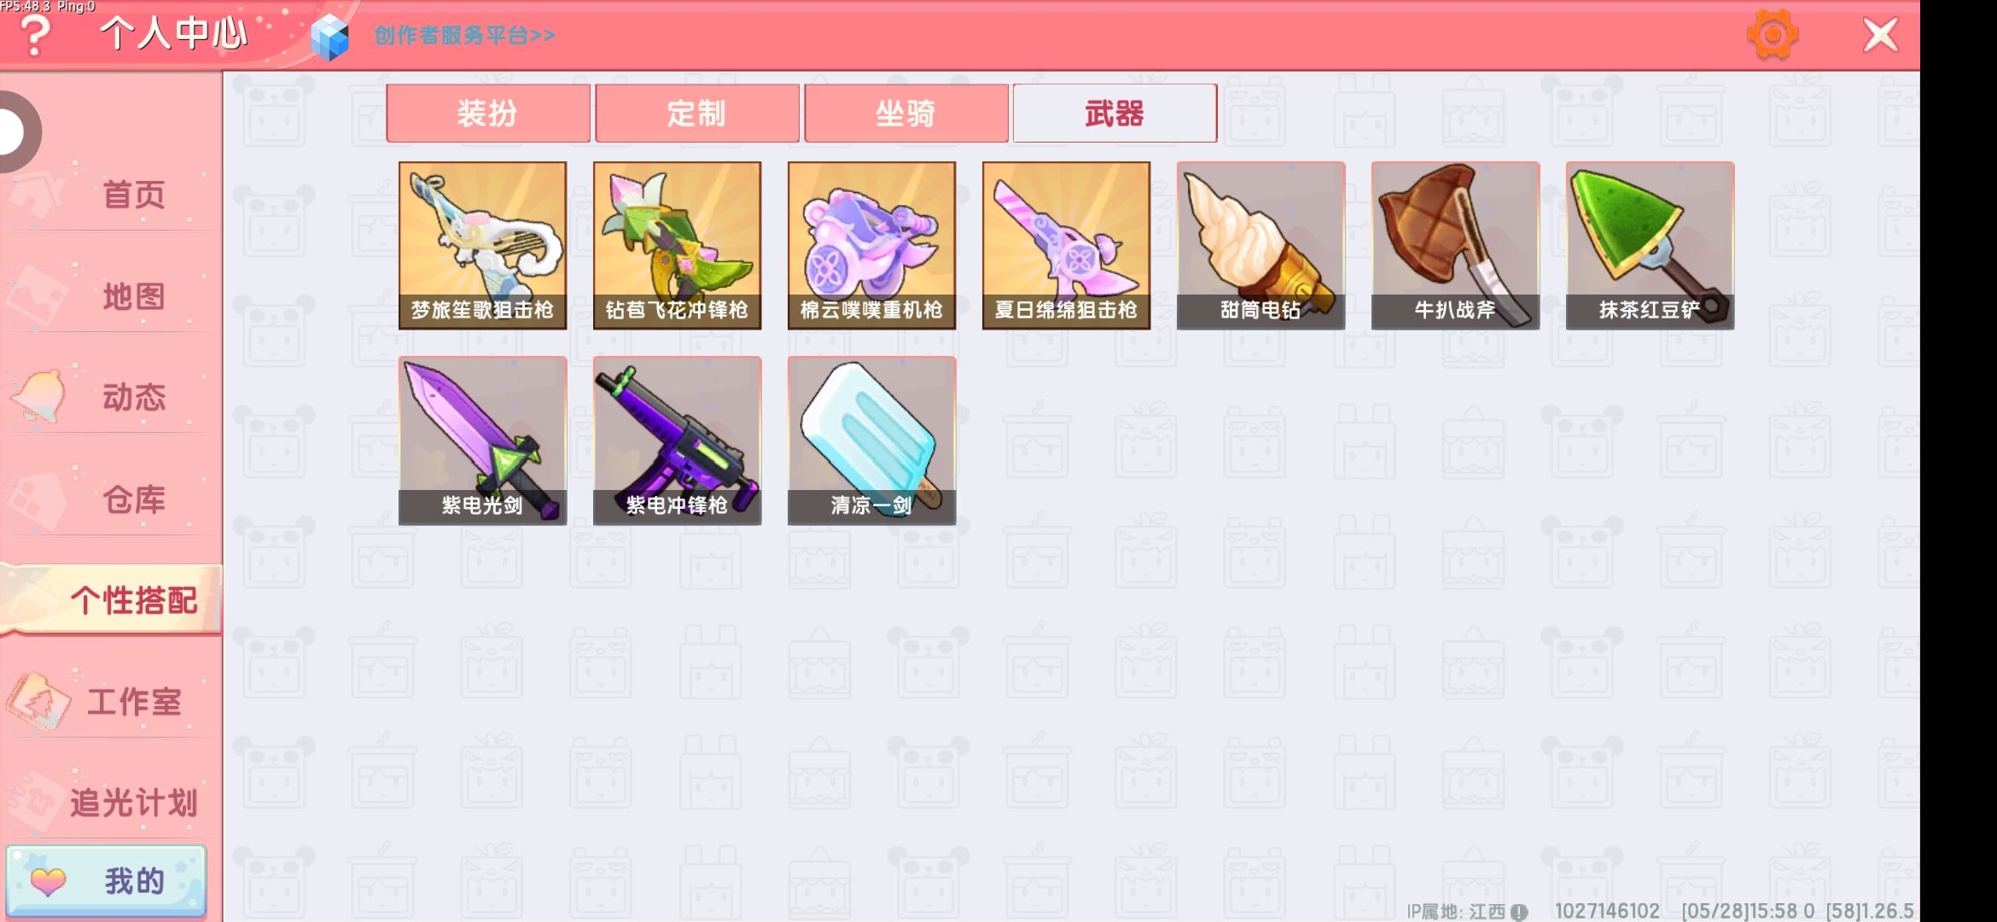Open the 坐骑 mounts tab

tap(906, 113)
